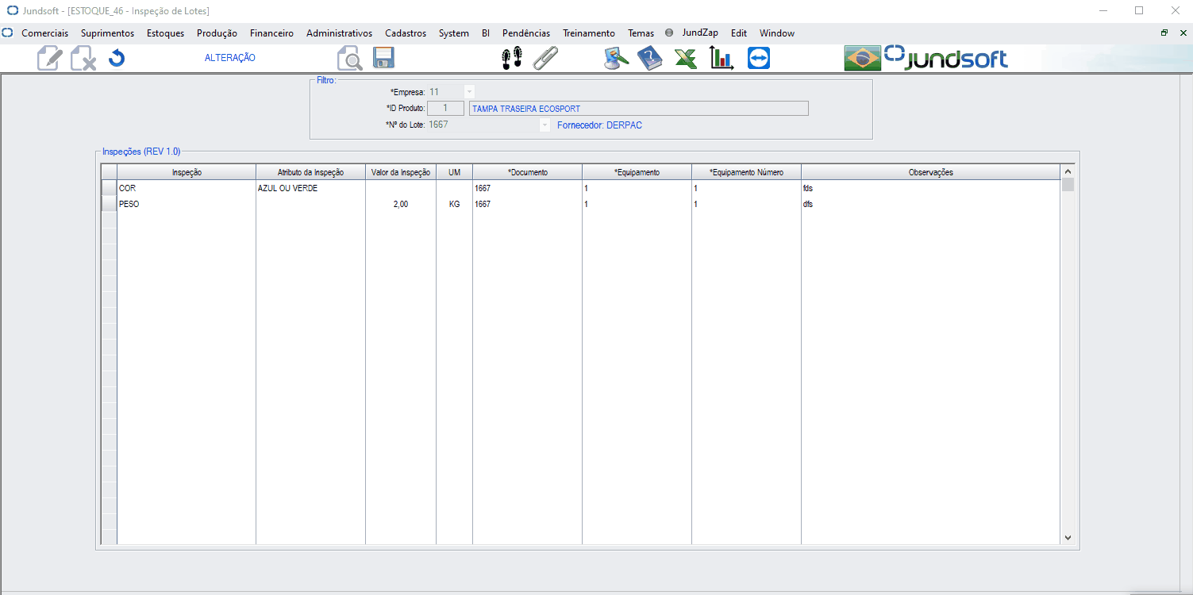Open the Window menu
Viewport: 1193px width, 595px height.
coord(777,33)
